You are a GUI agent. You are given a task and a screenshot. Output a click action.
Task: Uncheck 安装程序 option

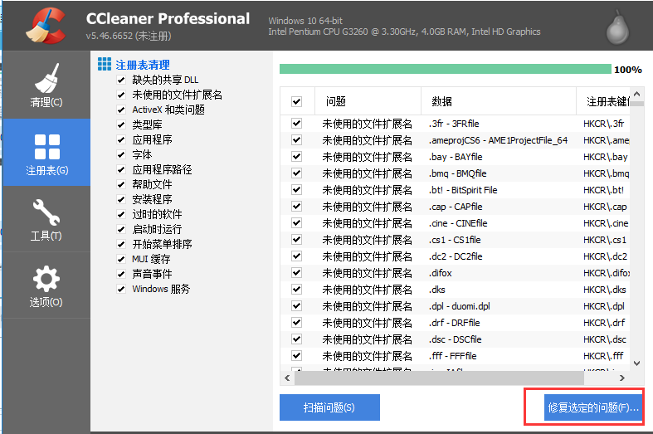[x=121, y=199]
